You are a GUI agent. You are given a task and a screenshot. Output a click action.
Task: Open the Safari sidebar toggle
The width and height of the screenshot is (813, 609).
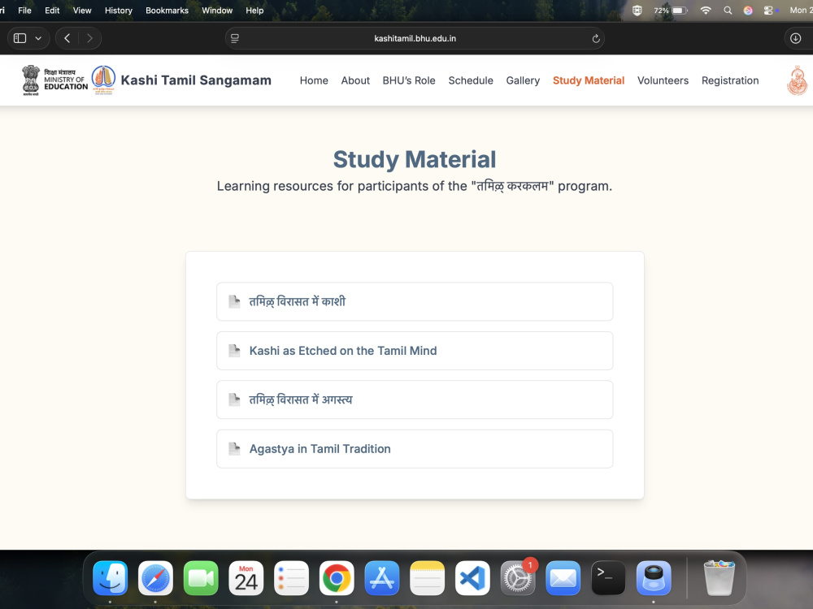[20, 38]
